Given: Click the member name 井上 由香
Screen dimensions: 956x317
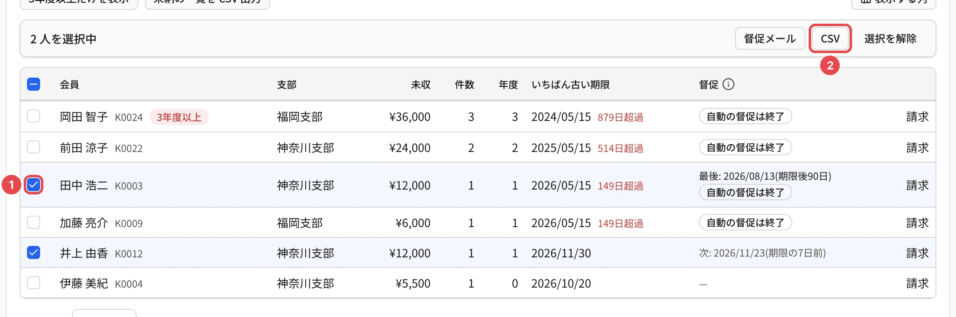Looking at the screenshot, I should tap(84, 254).
